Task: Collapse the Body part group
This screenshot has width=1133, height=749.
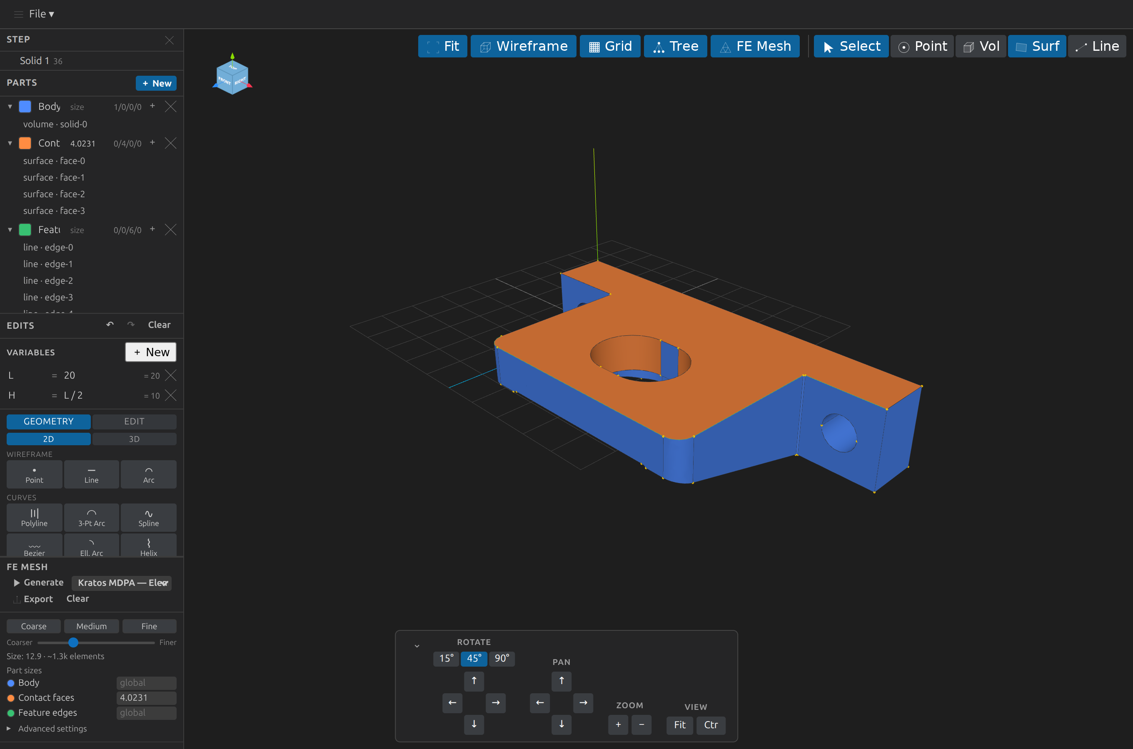Action: [10, 107]
